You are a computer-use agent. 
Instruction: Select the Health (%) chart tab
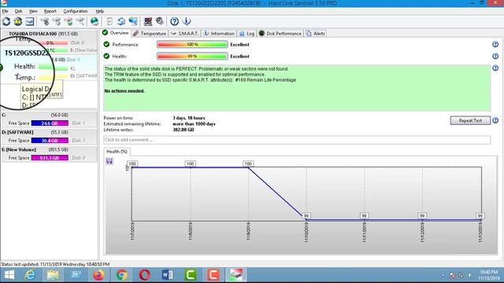click(x=117, y=152)
